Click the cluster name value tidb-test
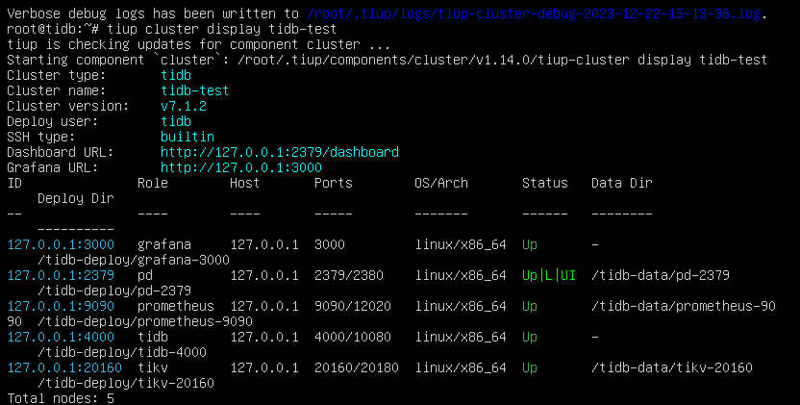 pyautogui.click(x=194, y=90)
